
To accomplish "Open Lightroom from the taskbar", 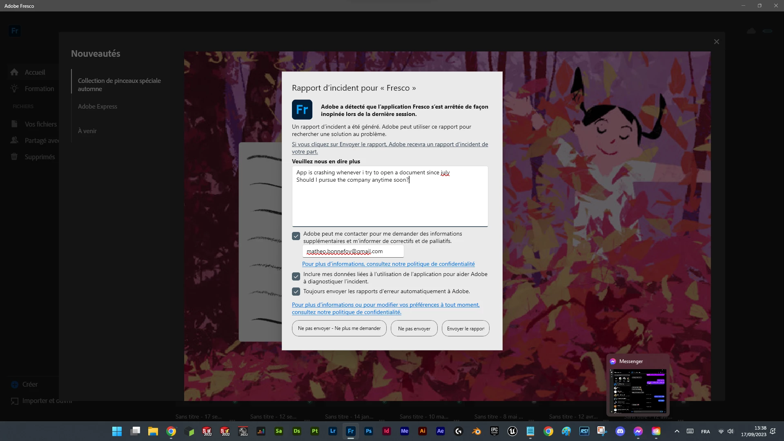I will point(332,431).
